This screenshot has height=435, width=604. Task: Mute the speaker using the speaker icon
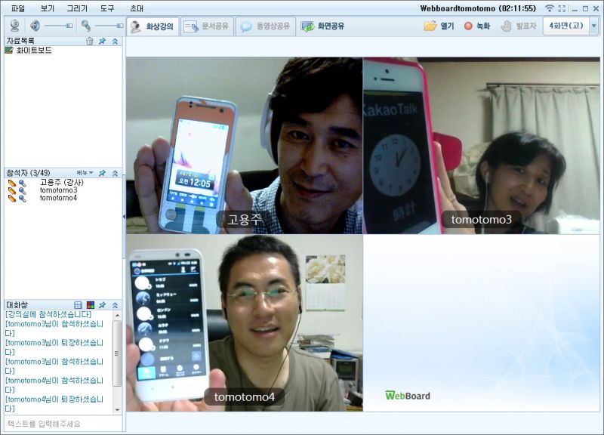[x=35, y=26]
